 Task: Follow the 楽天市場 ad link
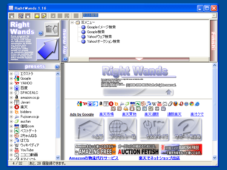coord(106,114)
